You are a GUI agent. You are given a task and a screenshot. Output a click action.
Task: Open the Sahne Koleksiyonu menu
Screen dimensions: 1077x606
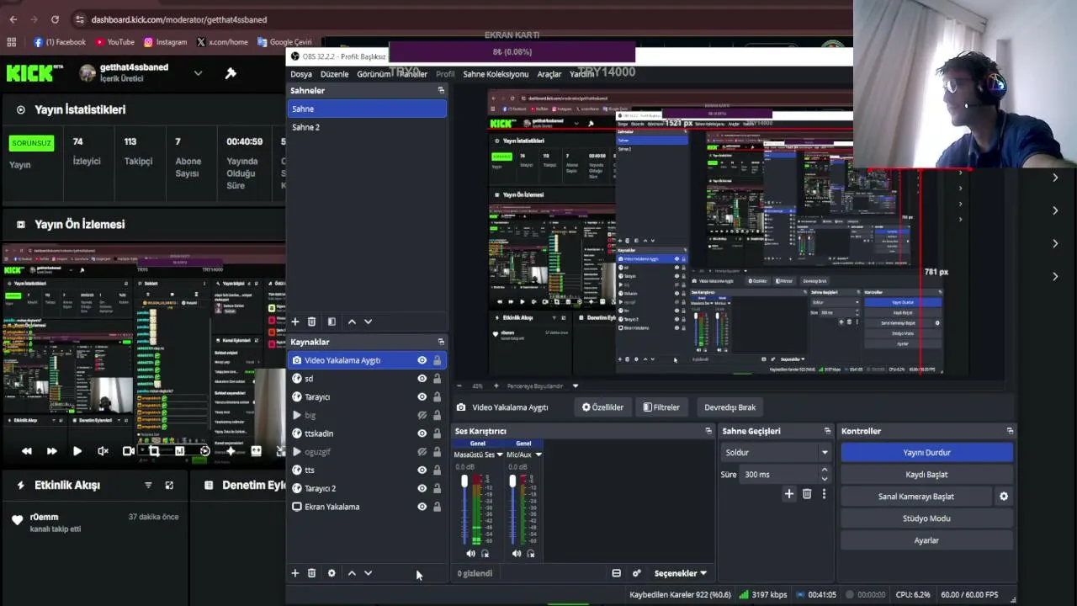(x=496, y=74)
